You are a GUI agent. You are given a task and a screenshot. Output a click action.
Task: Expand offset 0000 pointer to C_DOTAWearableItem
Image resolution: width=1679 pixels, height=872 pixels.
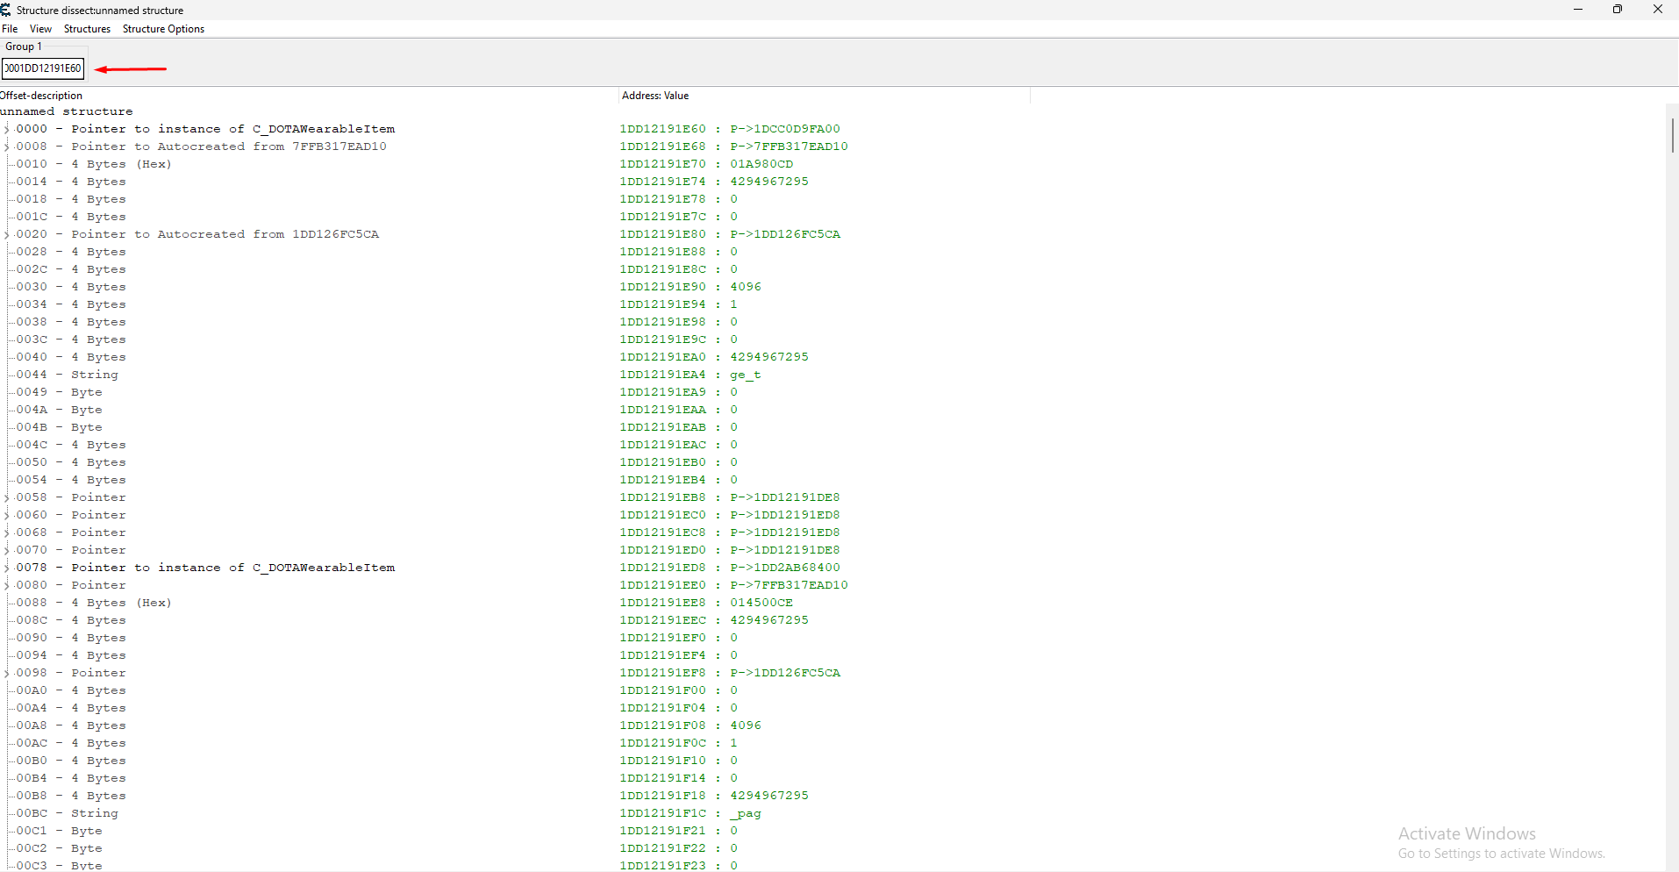(6, 129)
